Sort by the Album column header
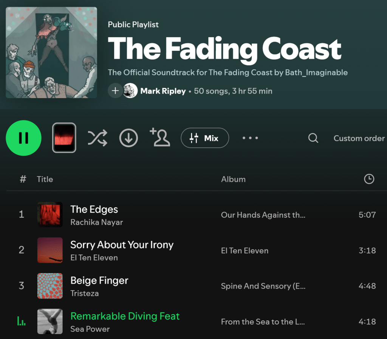Viewport: 387px width, 339px height. [233, 179]
